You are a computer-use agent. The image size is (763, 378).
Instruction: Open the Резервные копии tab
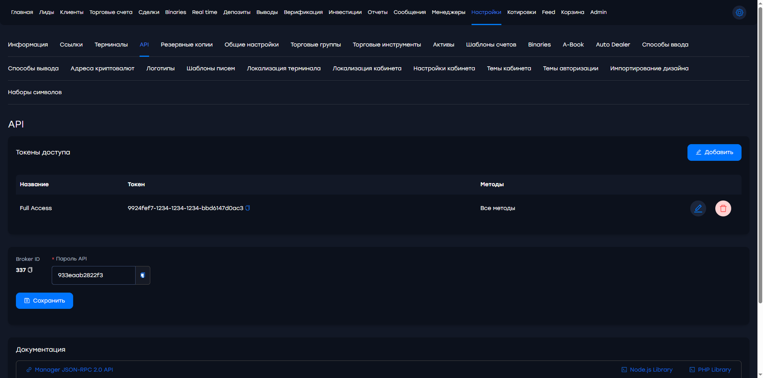coord(186,45)
